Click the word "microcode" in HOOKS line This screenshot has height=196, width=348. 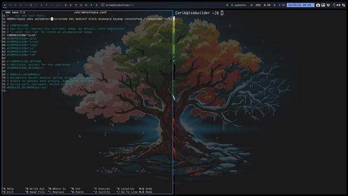[60, 19]
